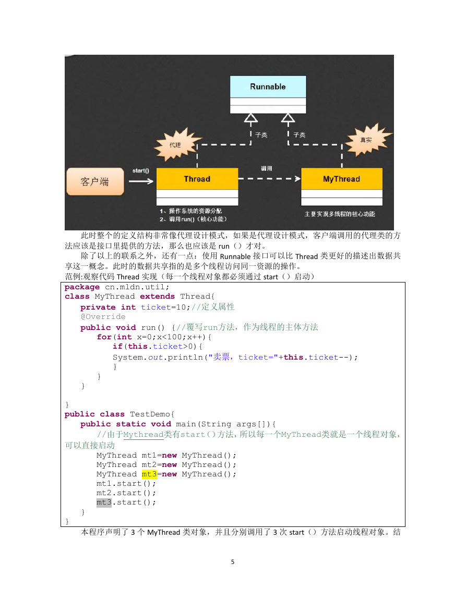Screen dimensions: 466x602
Task: Click the "System.out.println" code line
Action: [235, 357]
